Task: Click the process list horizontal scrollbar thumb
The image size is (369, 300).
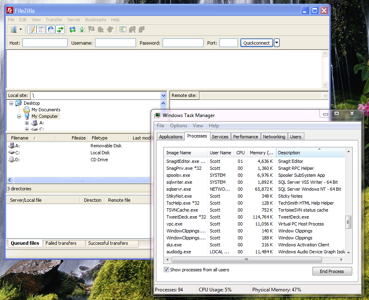Action: pos(247,259)
